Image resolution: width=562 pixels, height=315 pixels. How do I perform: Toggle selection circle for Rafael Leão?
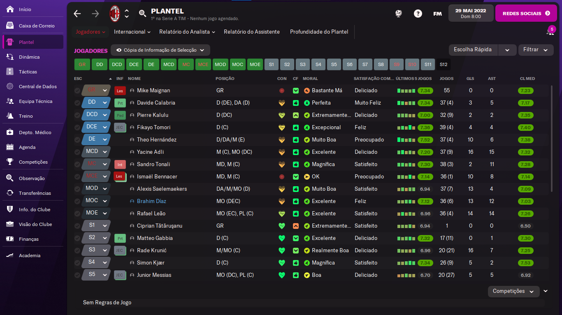coord(77,214)
